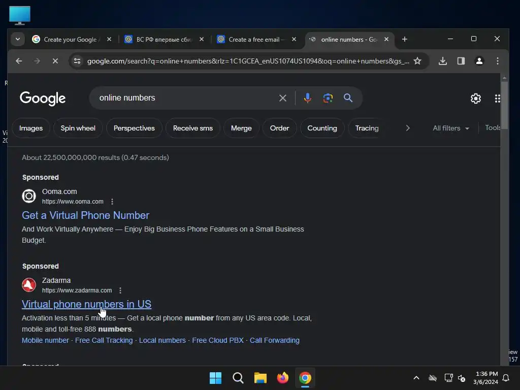Open the Windows Start menu

215,378
